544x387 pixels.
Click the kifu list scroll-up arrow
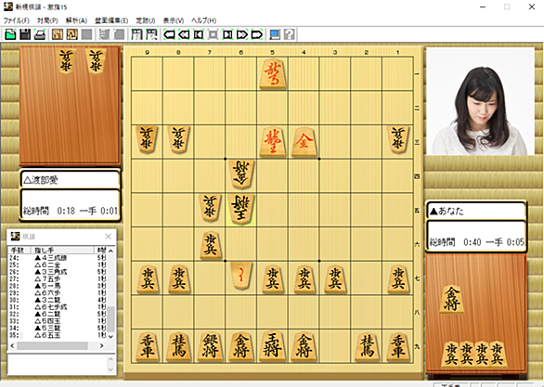(x=110, y=251)
